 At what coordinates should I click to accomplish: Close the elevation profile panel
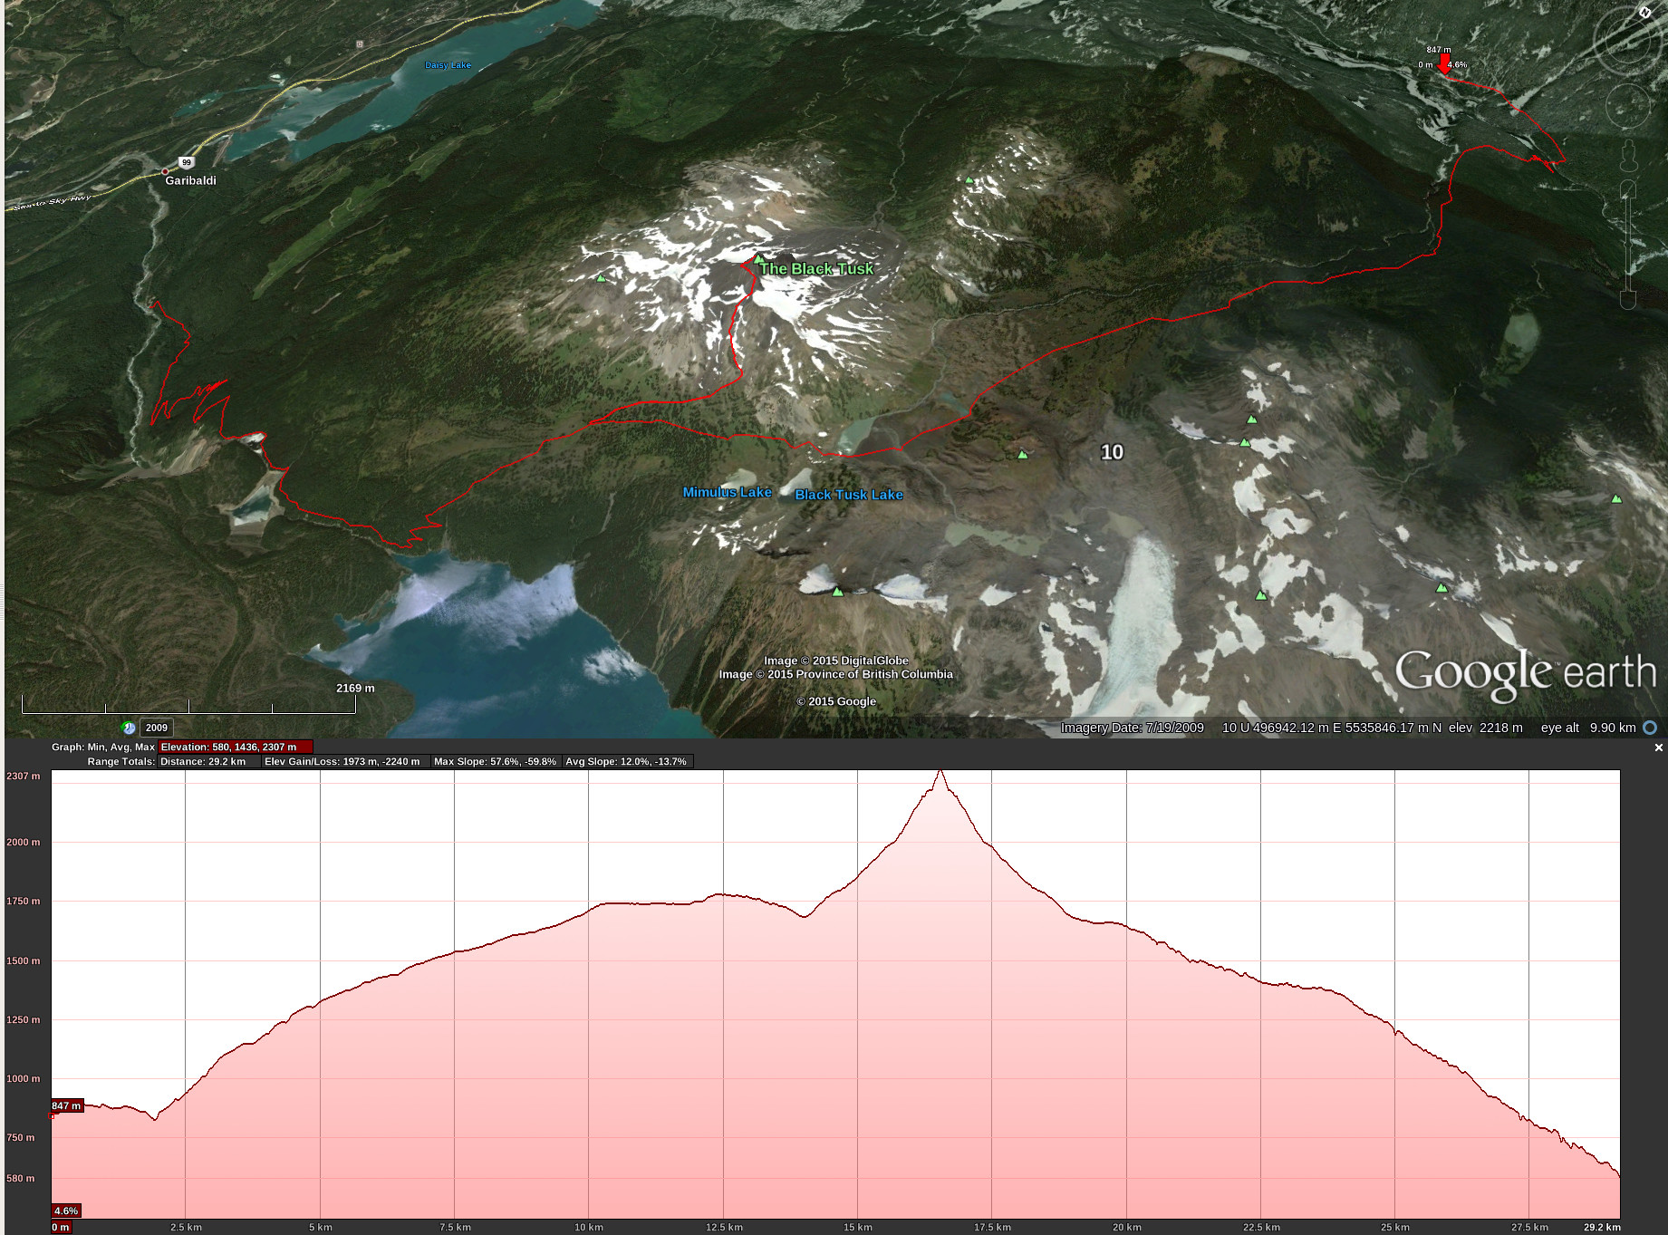click(1658, 748)
